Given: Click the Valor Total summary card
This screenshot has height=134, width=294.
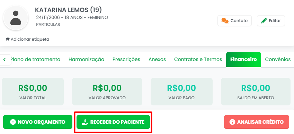Looking at the screenshot, I should tap(33, 92).
